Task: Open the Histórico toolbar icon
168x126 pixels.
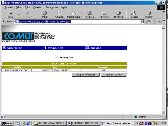Action: tap(118, 13)
